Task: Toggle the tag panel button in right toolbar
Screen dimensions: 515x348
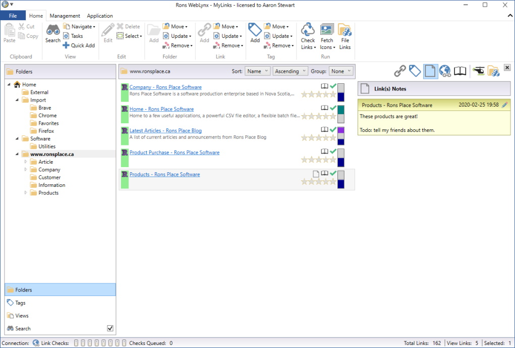Action: (x=415, y=71)
